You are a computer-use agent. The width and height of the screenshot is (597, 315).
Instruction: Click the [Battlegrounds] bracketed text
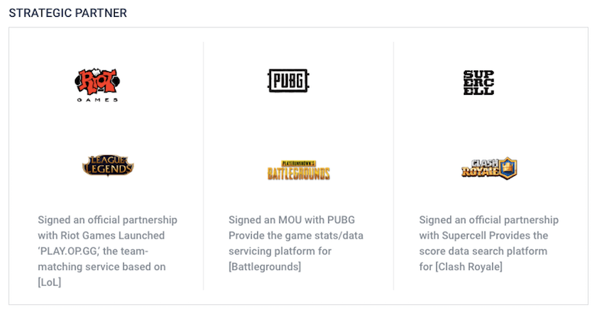[265, 267]
